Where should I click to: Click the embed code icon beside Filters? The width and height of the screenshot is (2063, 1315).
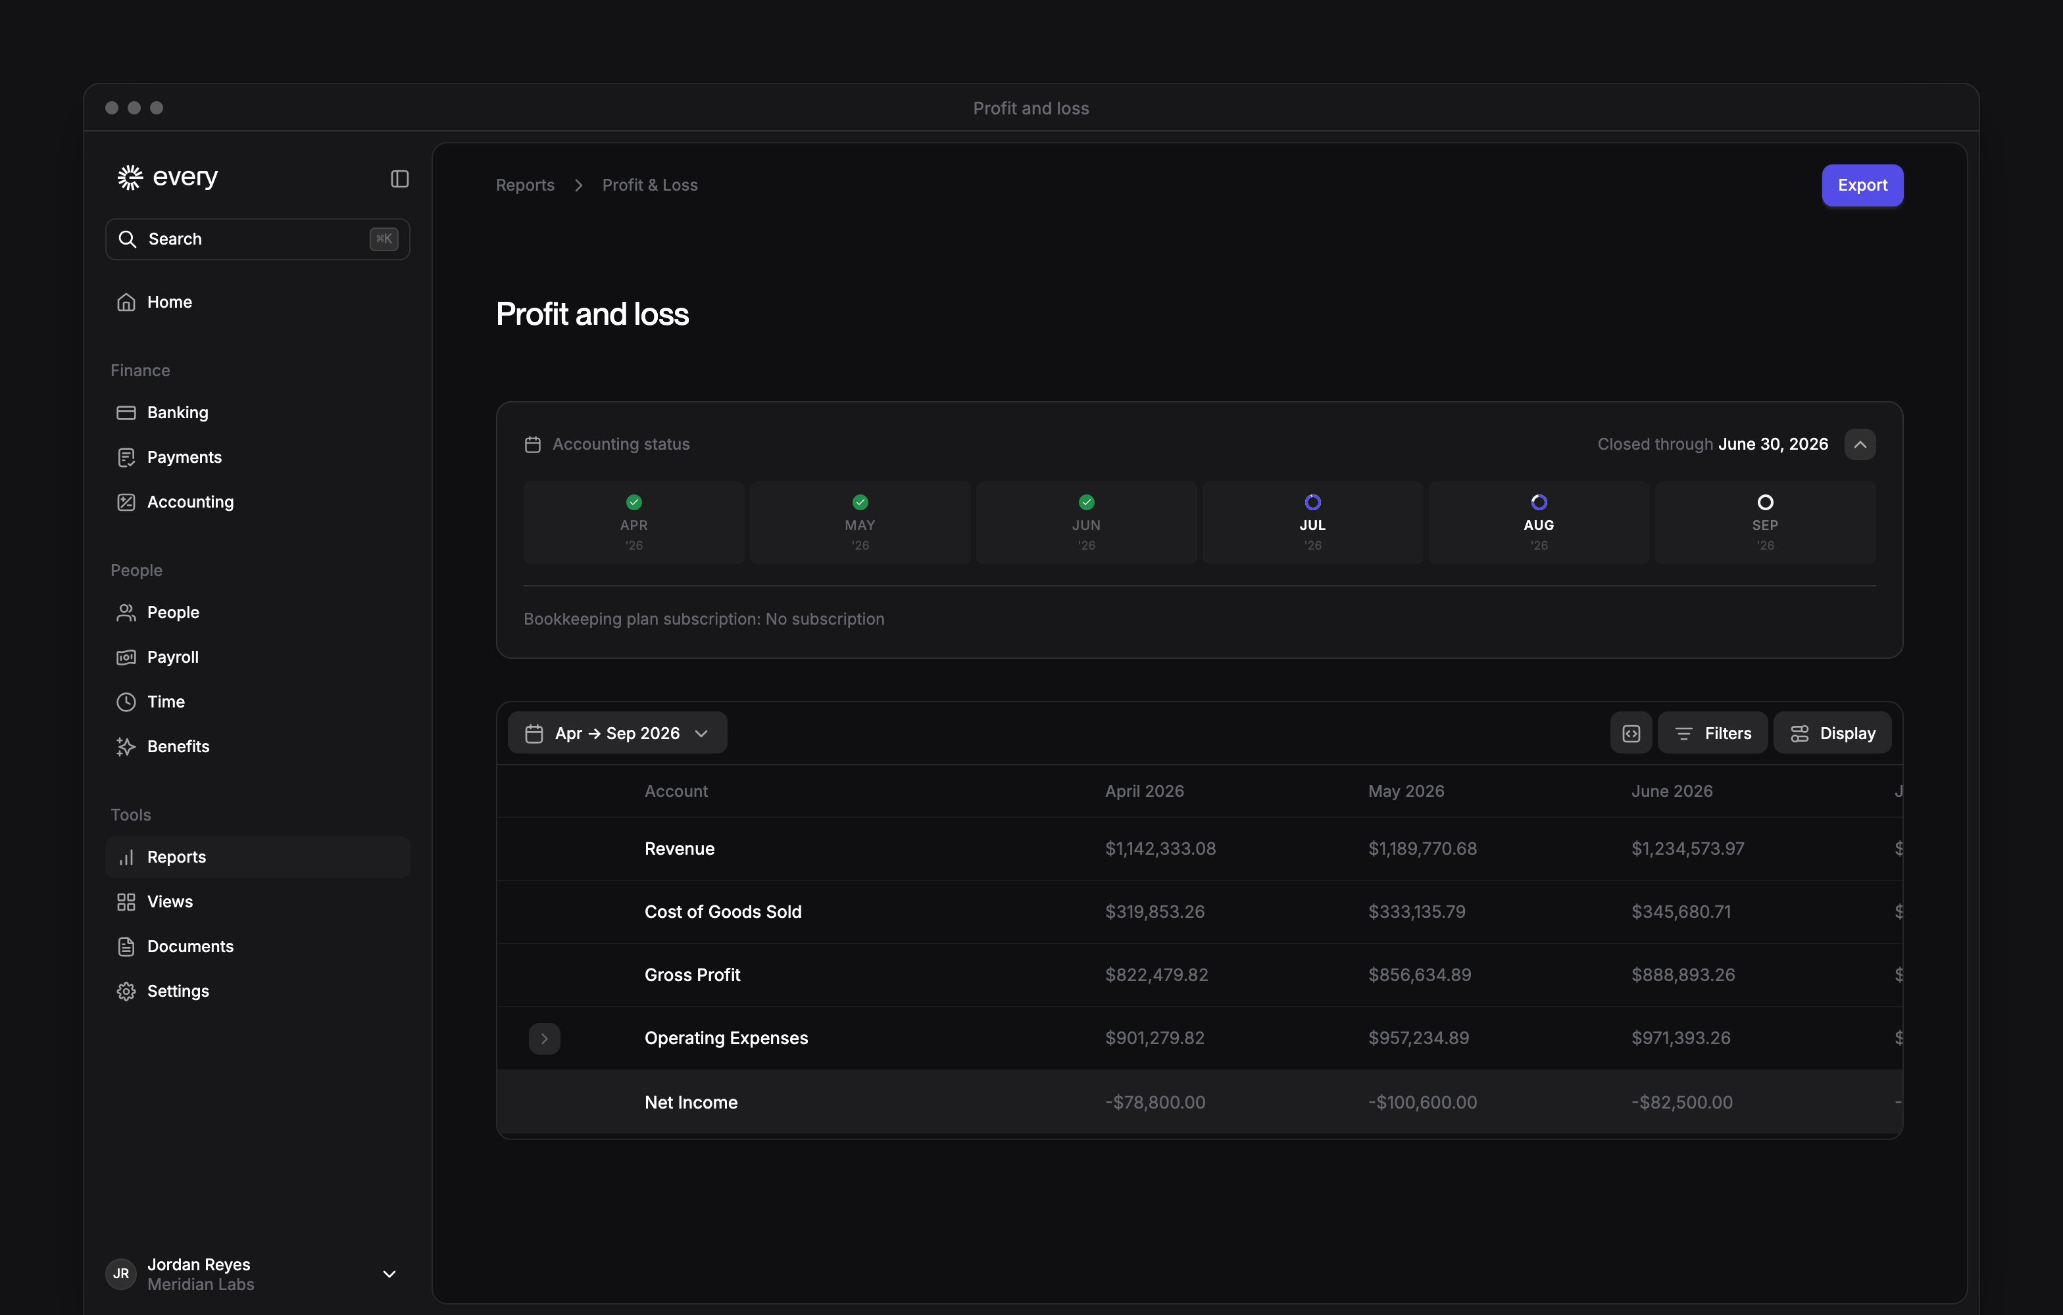pos(1630,733)
